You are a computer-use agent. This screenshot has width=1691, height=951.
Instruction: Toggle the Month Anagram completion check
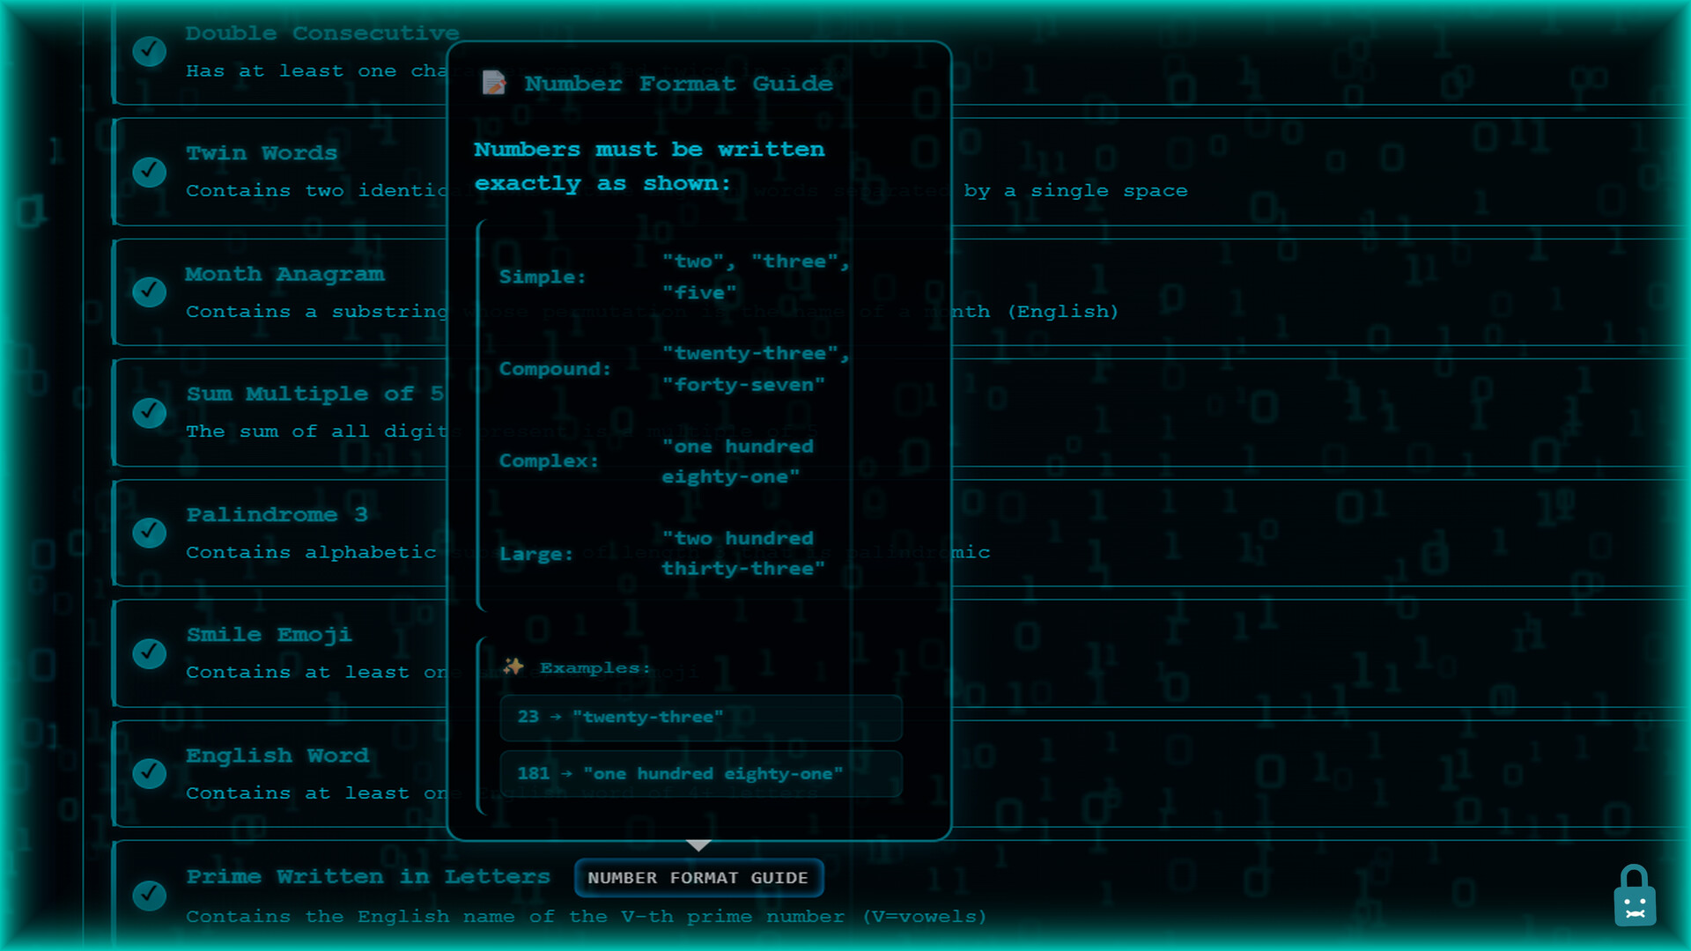click(149, 291)
